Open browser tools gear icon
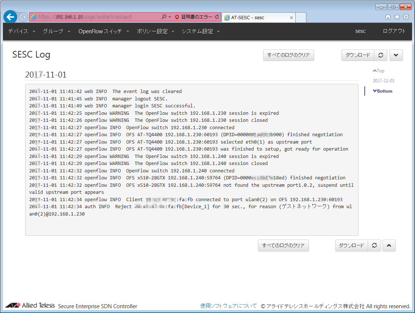 406,17
